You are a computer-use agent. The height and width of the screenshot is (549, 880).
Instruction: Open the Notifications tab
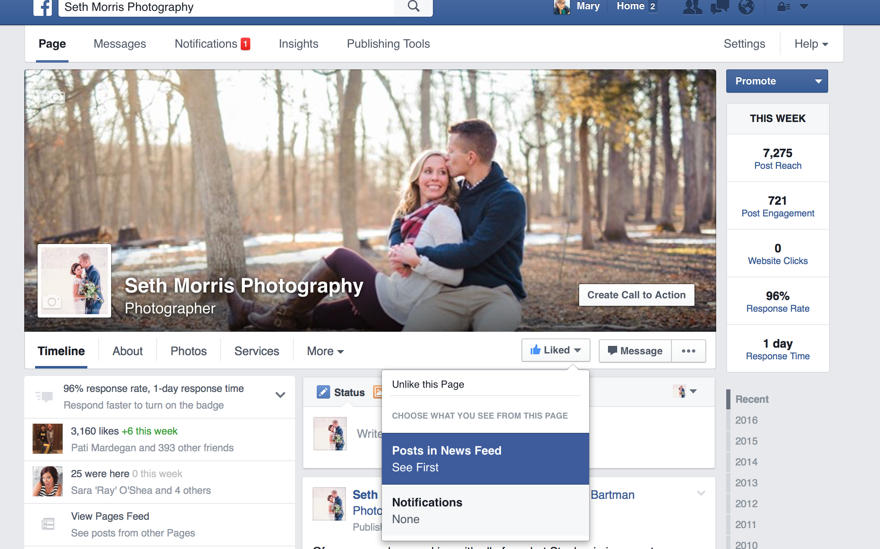pyautogui.click(x=206, y=44)
